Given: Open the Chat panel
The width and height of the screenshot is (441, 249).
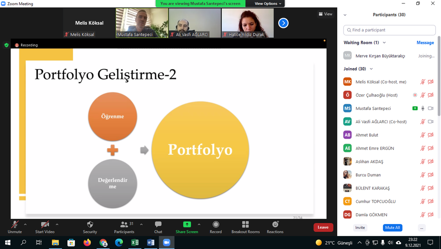Looking at the screenshot, I should (x=158, y=225).
